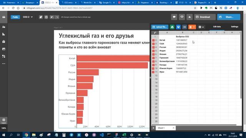
Task: Open the Add media image tool in sidebar
Action: point(3,49)
